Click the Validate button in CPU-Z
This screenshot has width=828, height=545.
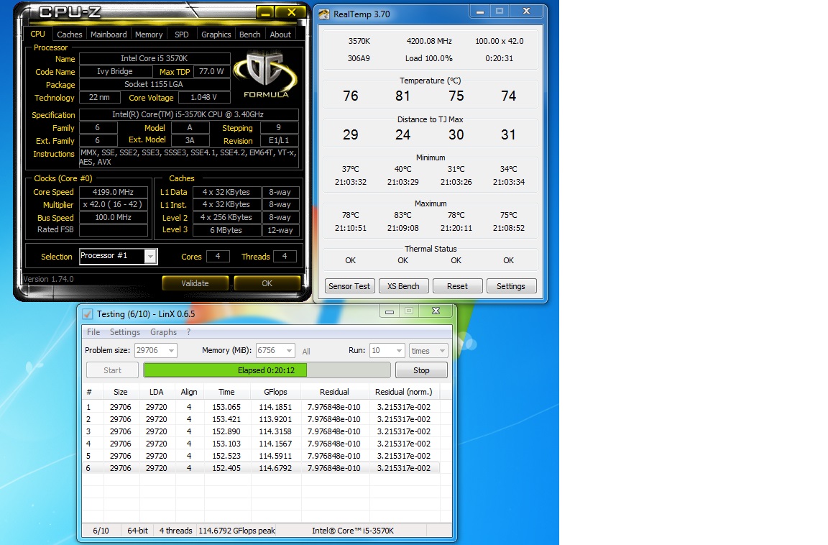[x=195, y=283]
